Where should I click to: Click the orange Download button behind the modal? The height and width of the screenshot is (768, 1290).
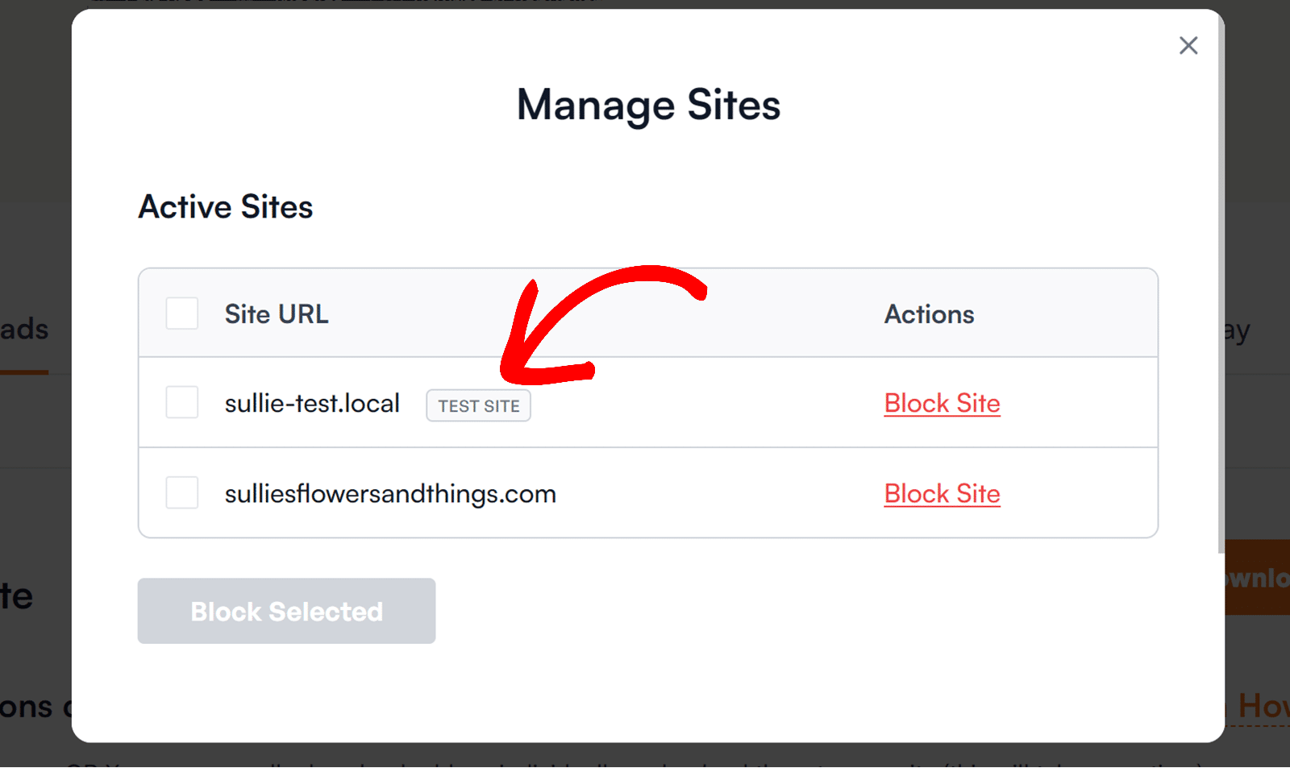(x=1258, y=577)
